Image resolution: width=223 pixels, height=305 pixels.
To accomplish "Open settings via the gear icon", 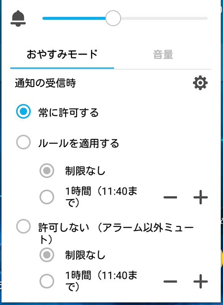I will [x=200, y=83].
